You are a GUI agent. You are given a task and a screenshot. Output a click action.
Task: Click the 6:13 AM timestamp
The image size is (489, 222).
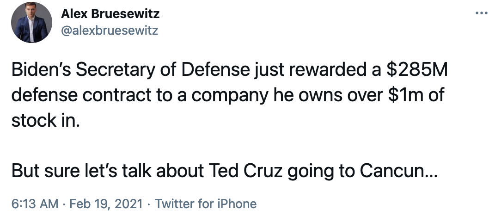point(35,204)
